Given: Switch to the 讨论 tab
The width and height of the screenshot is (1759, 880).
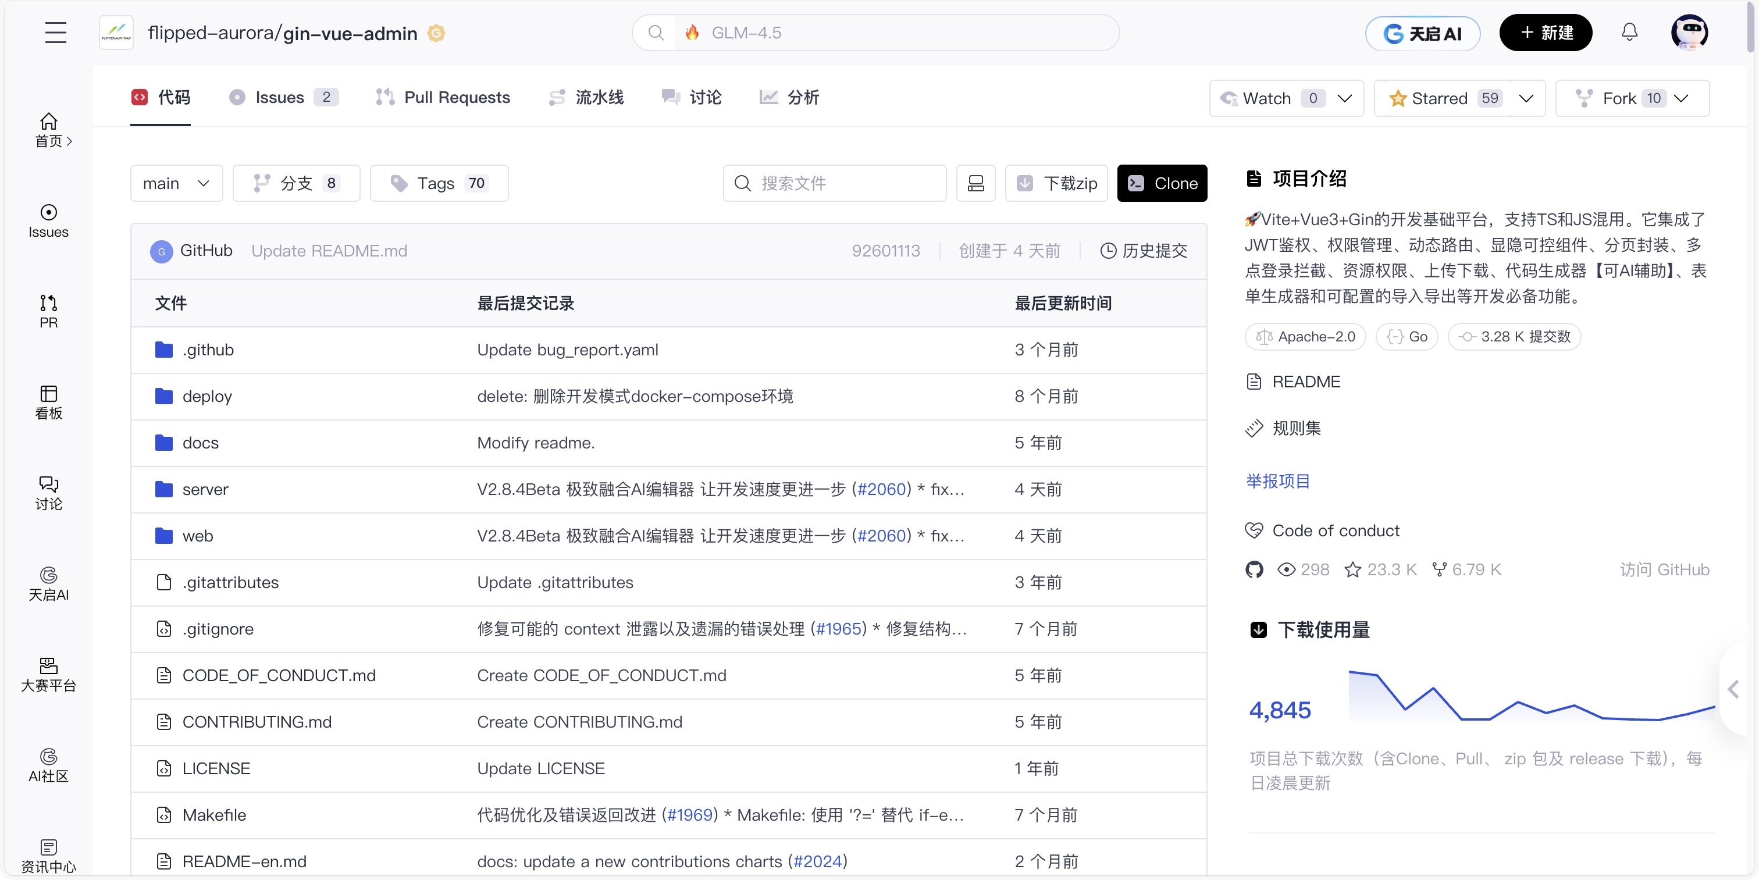Looking at the screenshot, I should point(691,98).
